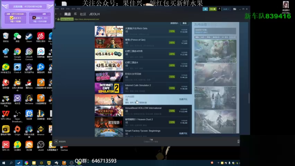
Task: Click the -10% discount badge for Rich Girls
Action: [172, 31]
